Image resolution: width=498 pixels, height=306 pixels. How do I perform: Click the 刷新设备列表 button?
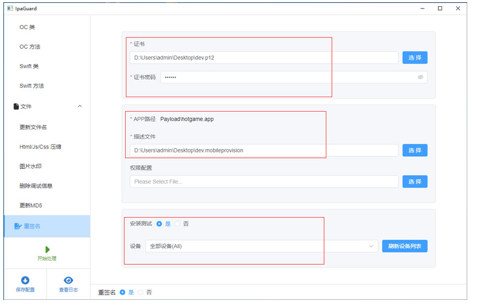405,246
